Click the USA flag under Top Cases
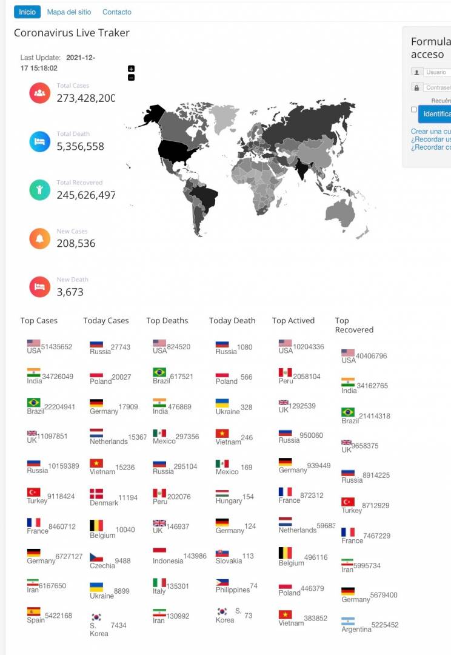Viewport: 451px width, 655px height. (34, 343)
